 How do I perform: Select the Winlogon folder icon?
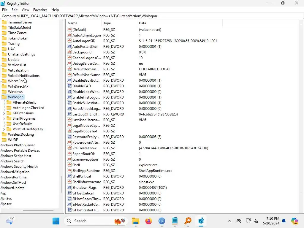point(4,97)
